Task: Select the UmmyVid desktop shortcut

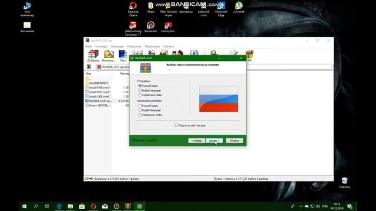Action: pos(169,27)
